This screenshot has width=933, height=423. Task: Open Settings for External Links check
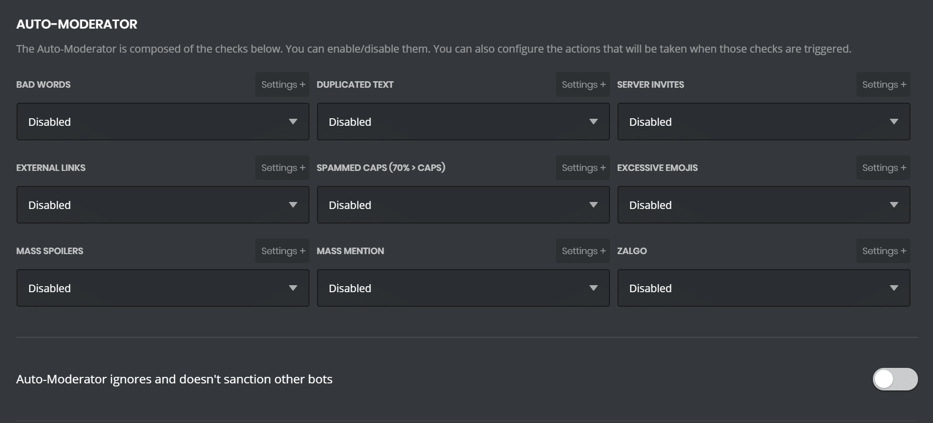[x=282, y=168]
